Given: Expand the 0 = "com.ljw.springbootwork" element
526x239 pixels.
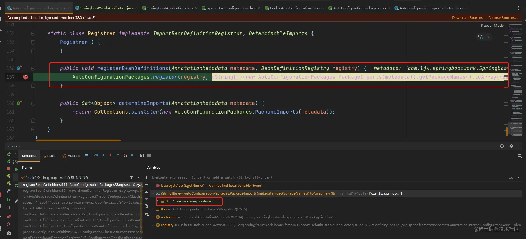Looking at the screenshot, I should point(158,201).
